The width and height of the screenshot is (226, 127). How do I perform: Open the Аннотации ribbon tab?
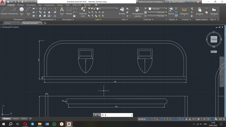click(x=31, y=5)
